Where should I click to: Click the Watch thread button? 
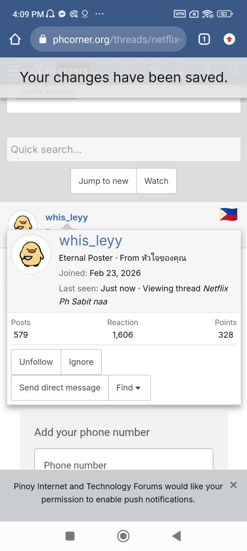point(156,181)
